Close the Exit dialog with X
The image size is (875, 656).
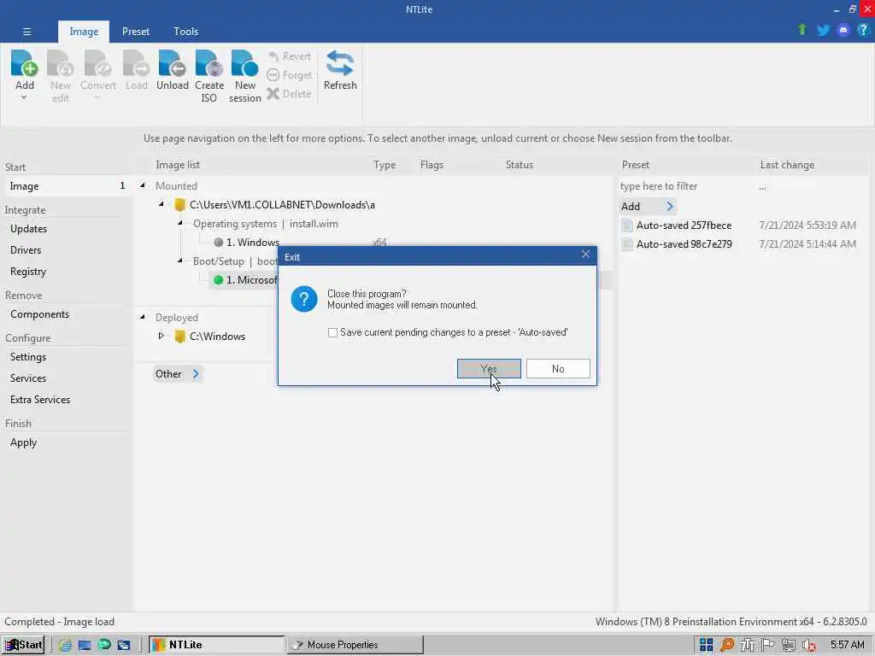tap(585, 255)
